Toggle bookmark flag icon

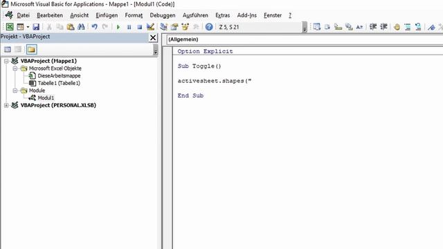[431, 27]
